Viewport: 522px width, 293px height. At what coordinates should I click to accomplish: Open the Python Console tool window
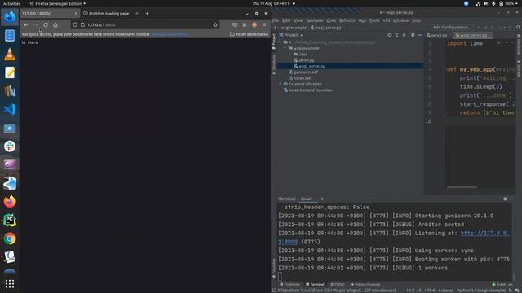coord(365,285)
